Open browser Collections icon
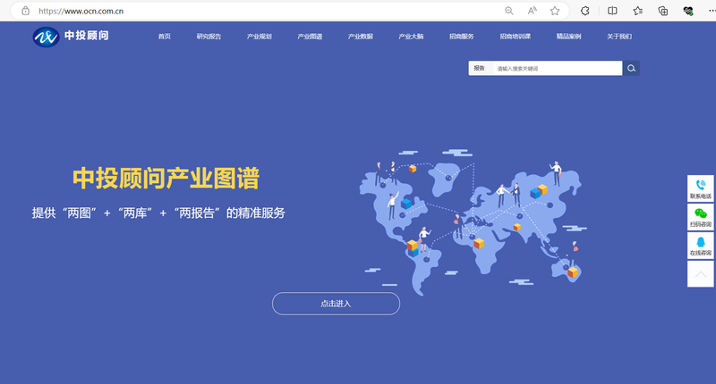Viewport: 716px width, 384px height. [x=663, y=11]
